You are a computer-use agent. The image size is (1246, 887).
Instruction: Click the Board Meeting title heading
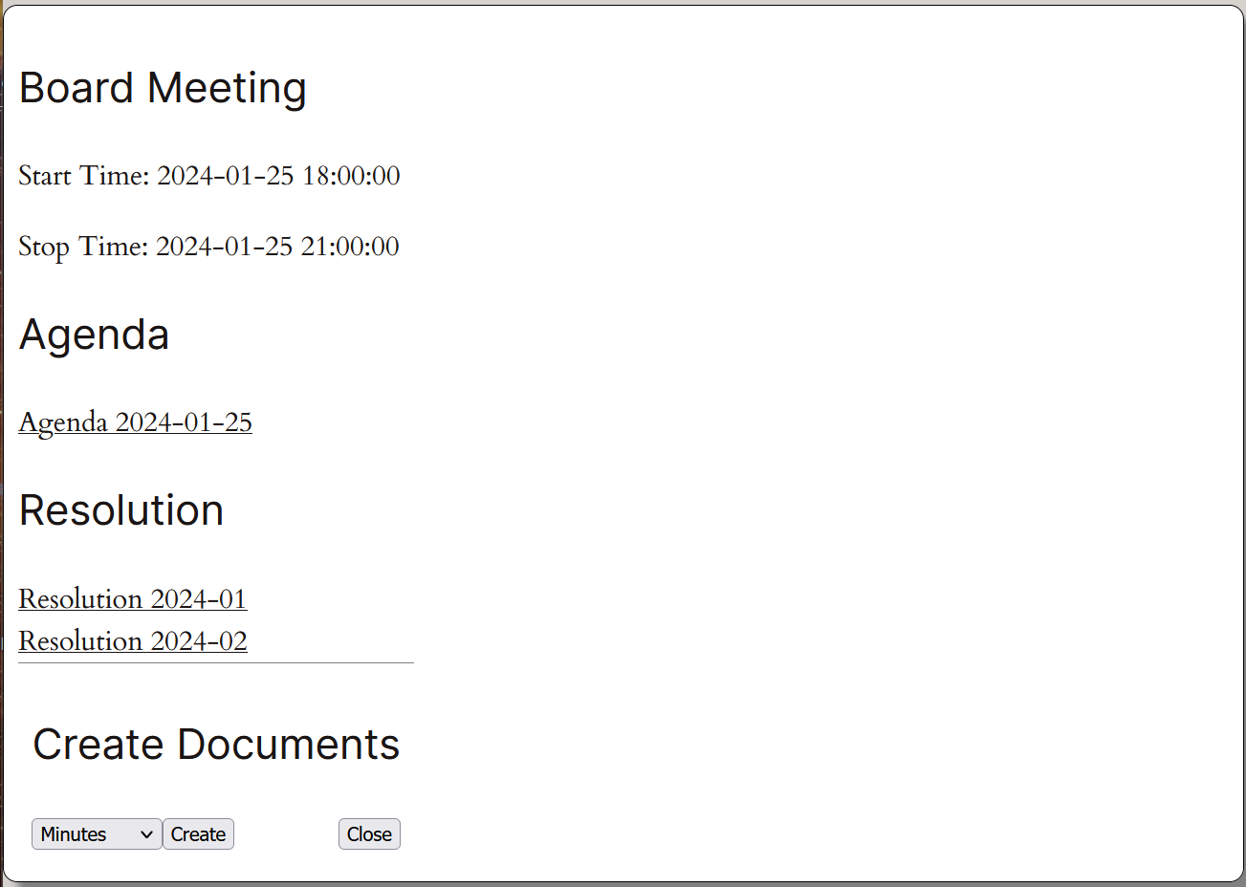[x=163, y=88]
